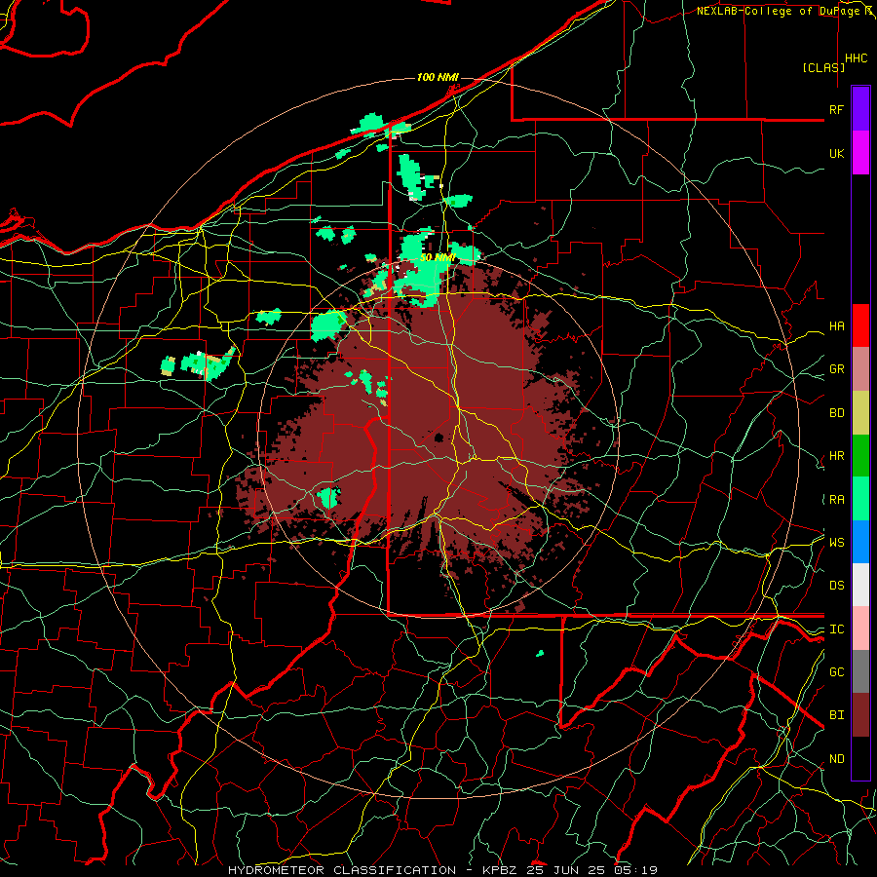
Task: Select the ND legend label
Action: pyautogui.click(x=837, y=759)
